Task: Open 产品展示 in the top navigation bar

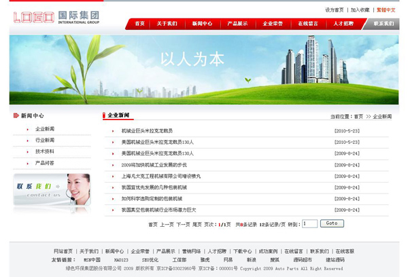Action: click(237, 23)
